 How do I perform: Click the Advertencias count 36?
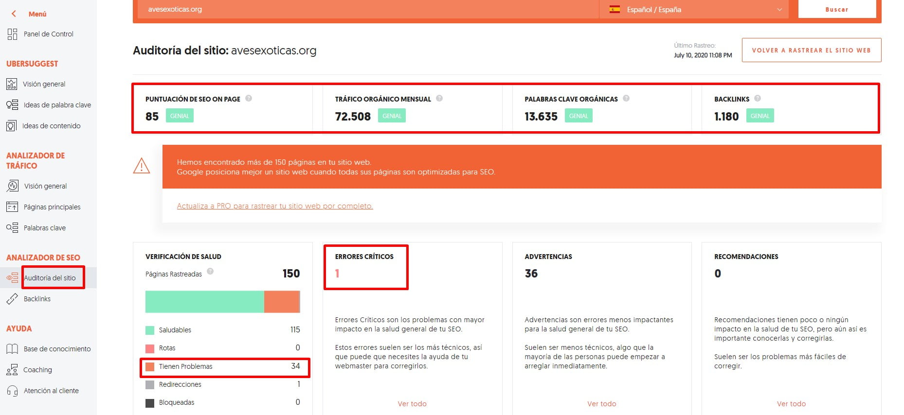[531, 274]
